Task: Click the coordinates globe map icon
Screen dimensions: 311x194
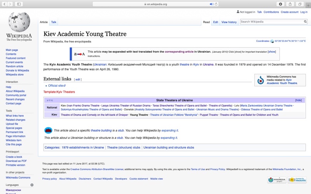Action: 272,41
